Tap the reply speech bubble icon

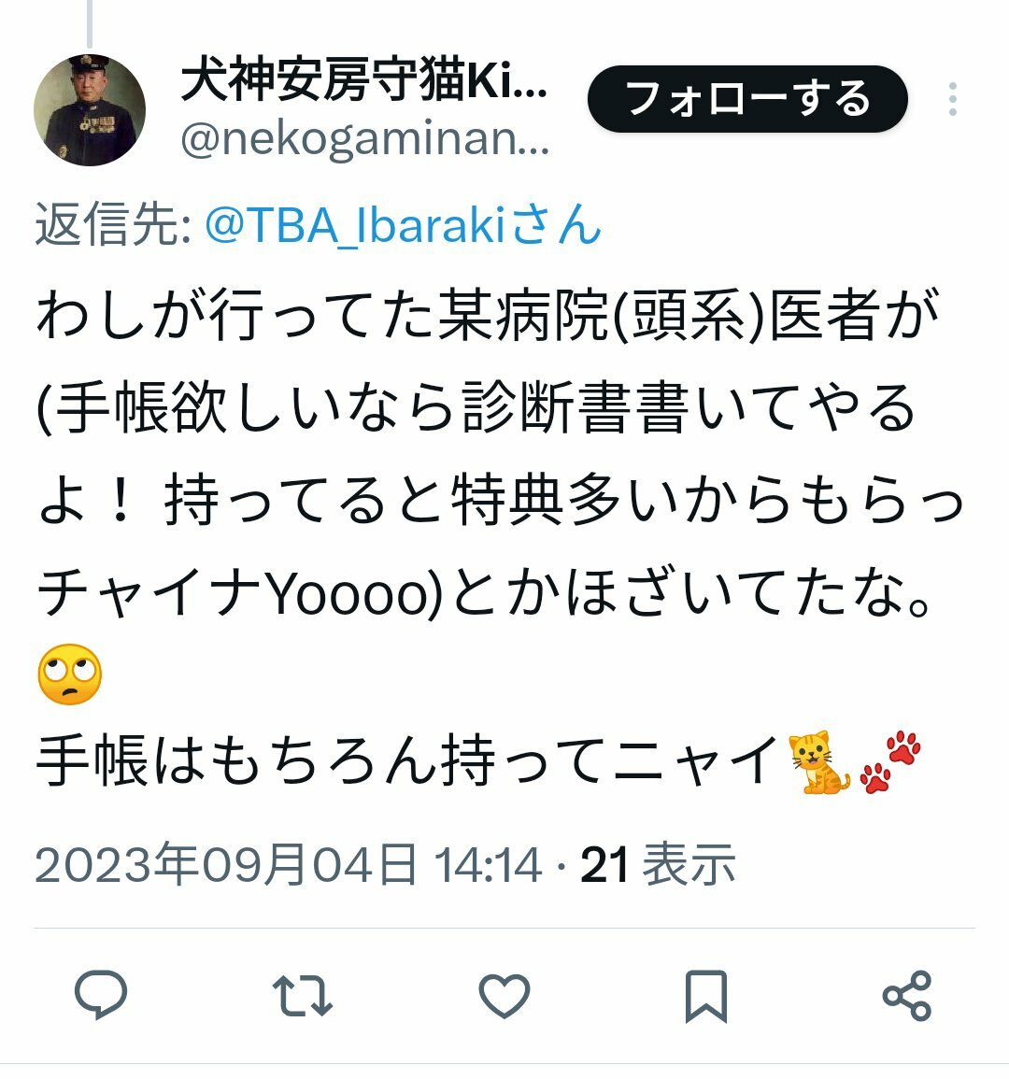101,994
